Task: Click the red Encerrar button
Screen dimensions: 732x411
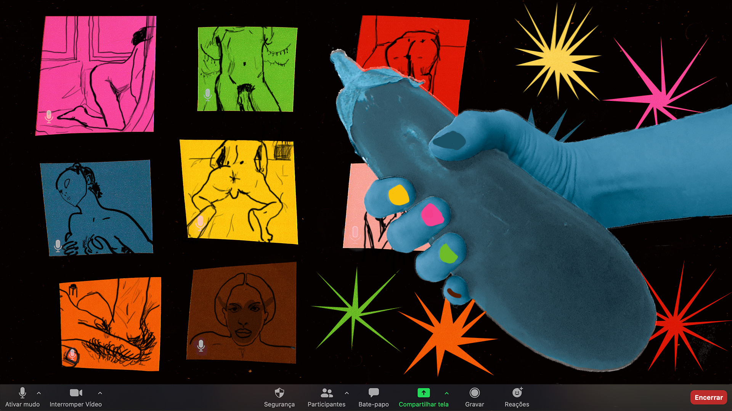Action: point(708,397)
